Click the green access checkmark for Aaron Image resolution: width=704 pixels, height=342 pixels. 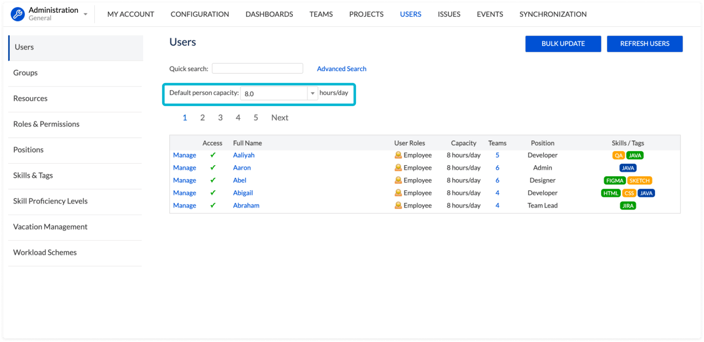[x=213, y=168]
